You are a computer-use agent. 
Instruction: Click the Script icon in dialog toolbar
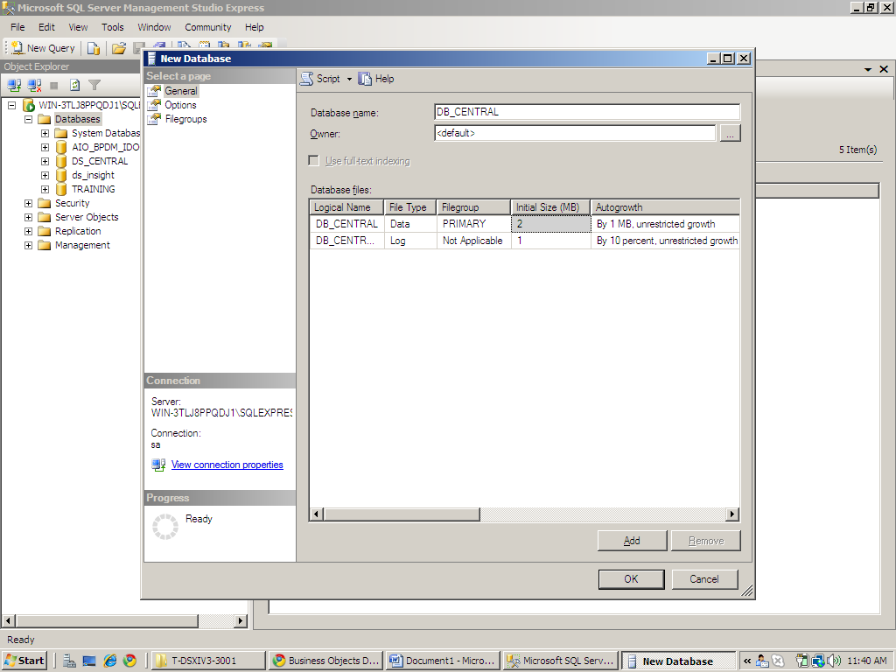click(x=307, y=79)
